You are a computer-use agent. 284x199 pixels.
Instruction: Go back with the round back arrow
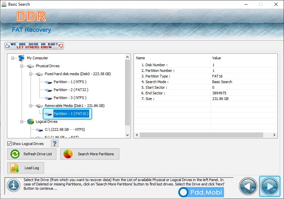tap(248, 186)
